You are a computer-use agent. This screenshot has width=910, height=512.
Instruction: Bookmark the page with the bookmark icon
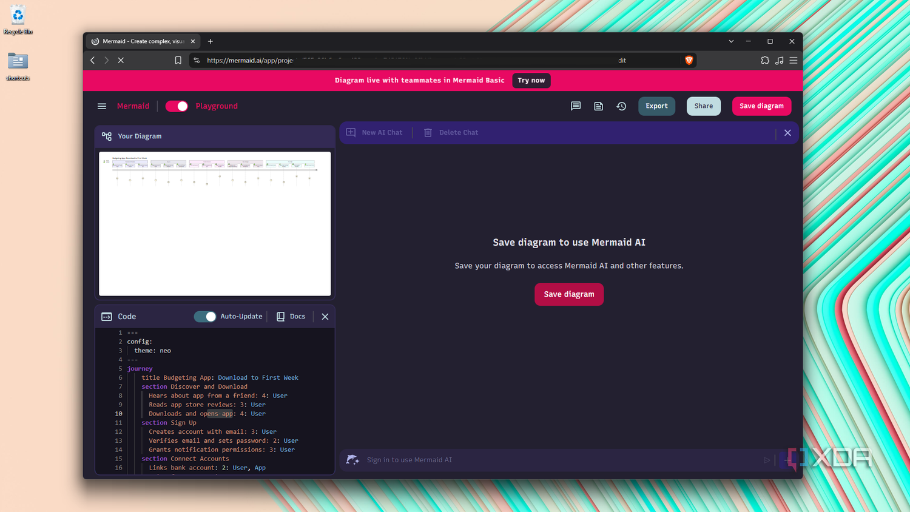(178, 60)
